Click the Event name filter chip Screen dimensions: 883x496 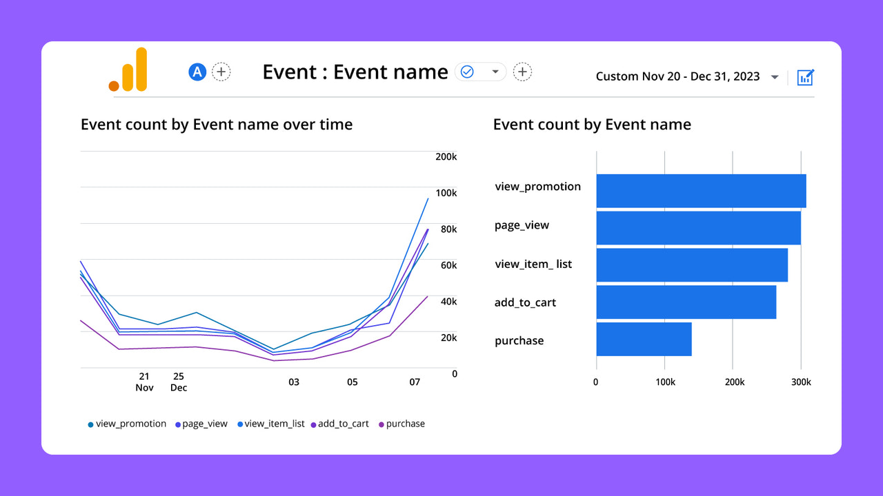pyautogui.click(x=481, y=71)
